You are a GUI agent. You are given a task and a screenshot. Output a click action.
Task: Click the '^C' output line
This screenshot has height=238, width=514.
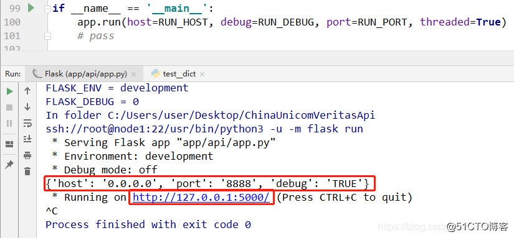pos(52,211)
